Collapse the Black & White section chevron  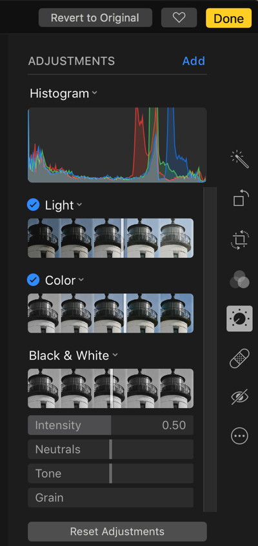pos(115,355)
